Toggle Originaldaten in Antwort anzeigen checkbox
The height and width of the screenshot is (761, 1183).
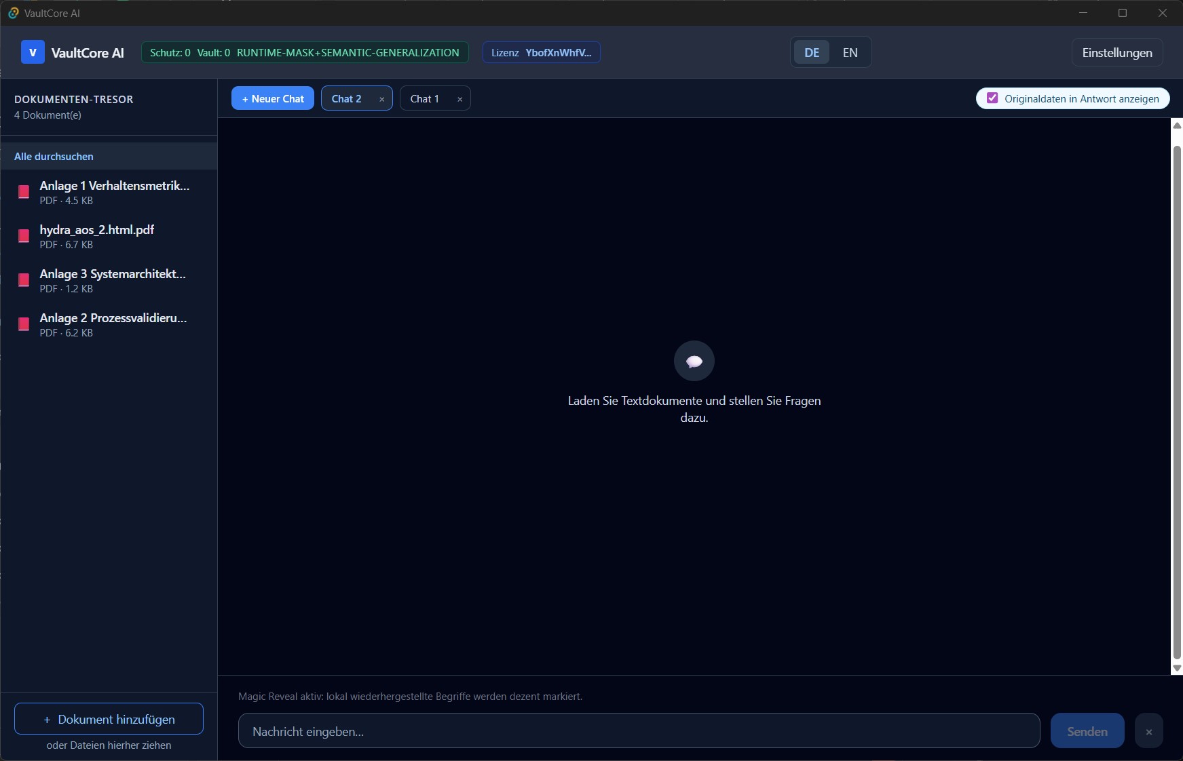(992, 98)
